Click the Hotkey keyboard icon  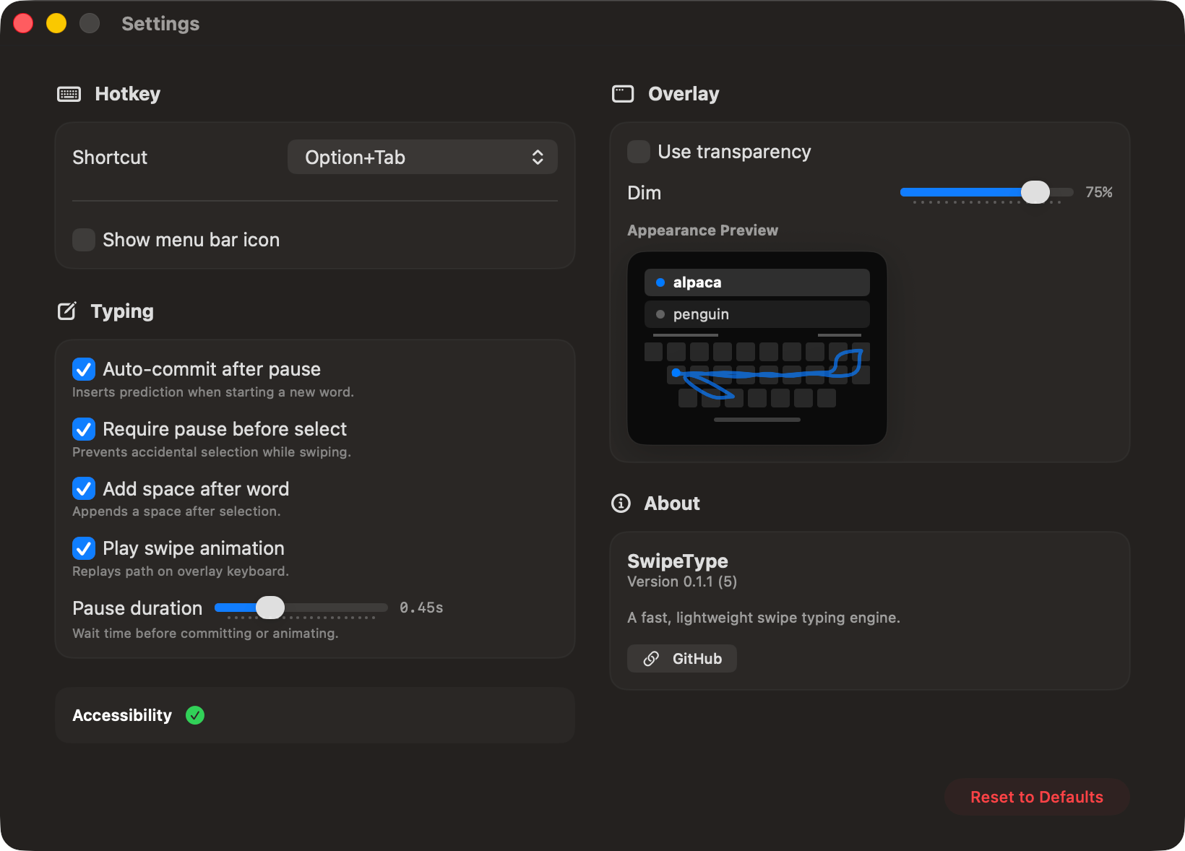[x=69, y=94]
